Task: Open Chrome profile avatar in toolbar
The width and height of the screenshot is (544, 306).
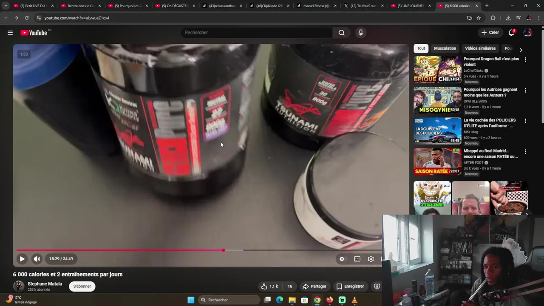Action: click(x=529, y=18)
